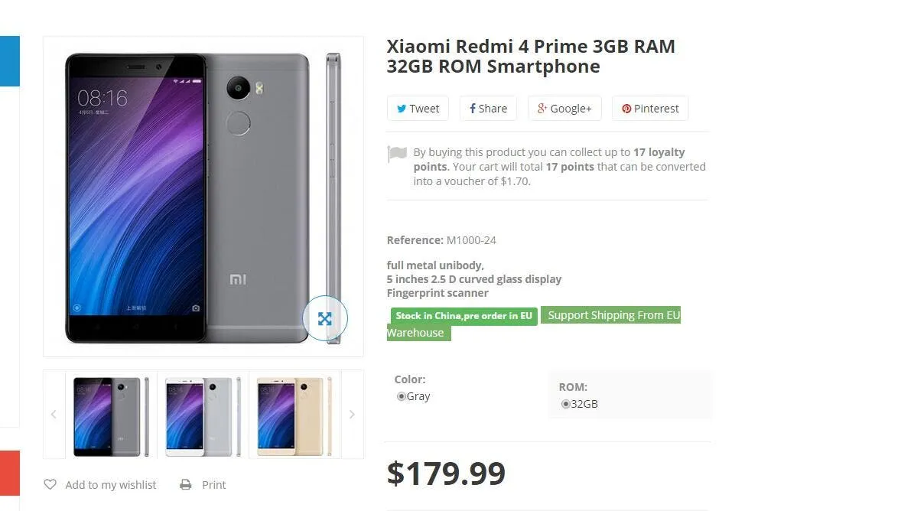Click the wishlist heart icon
This screenshot has width=901, height=511.
tap(50, 484)
